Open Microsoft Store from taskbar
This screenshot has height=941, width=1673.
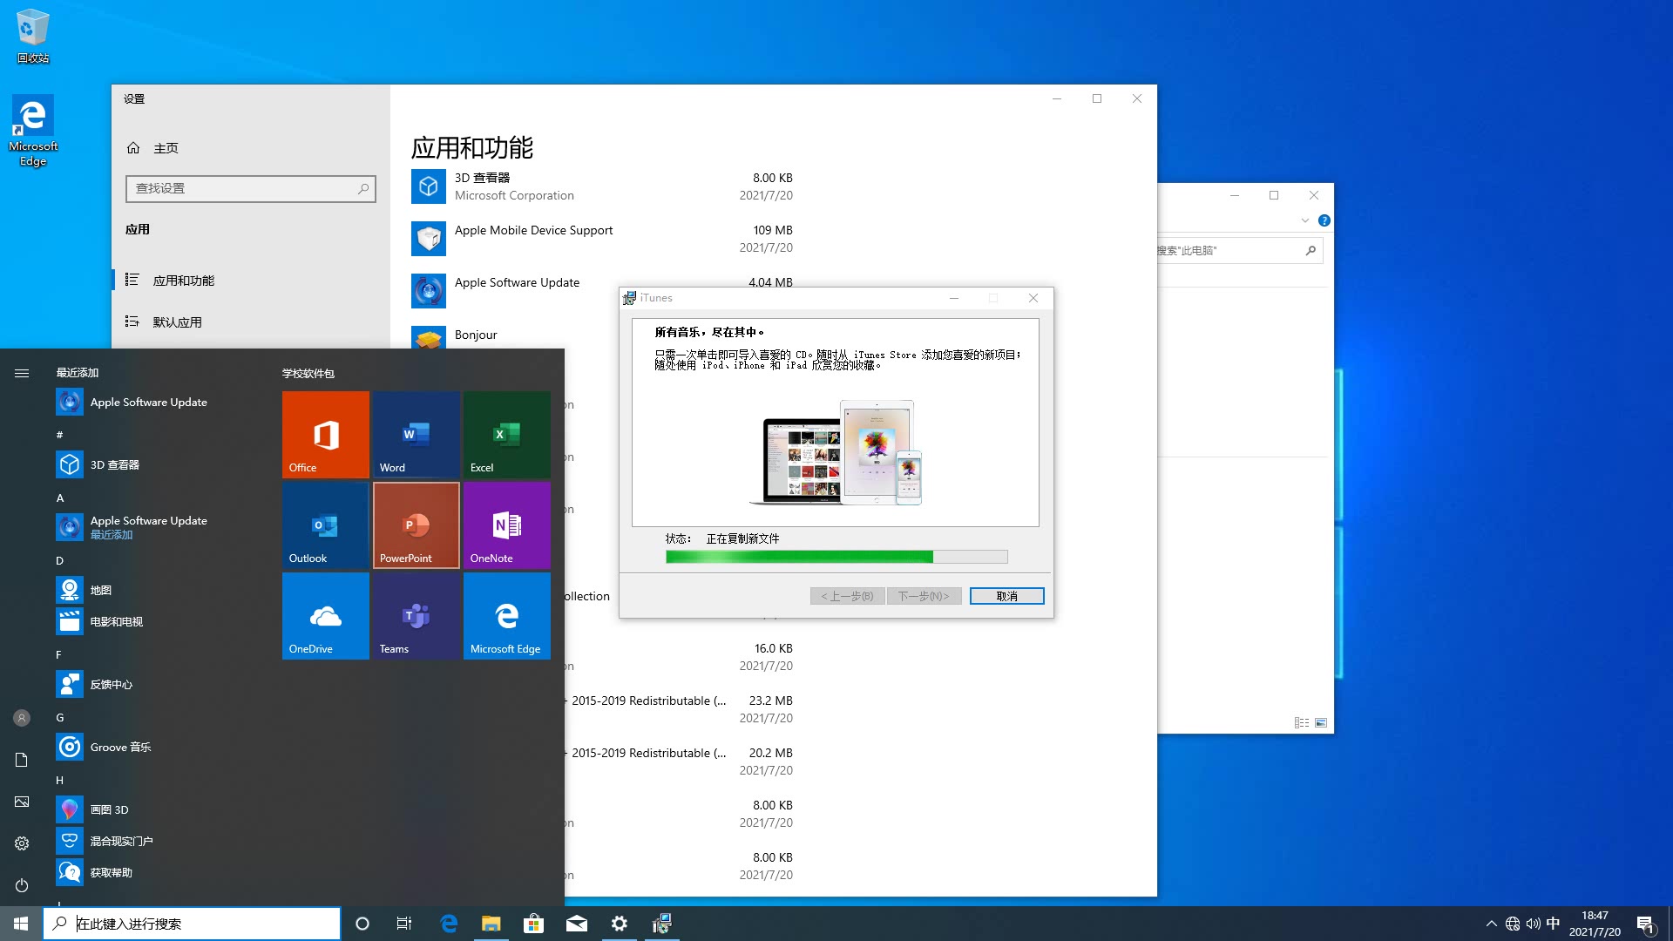[x=533, y=924]
